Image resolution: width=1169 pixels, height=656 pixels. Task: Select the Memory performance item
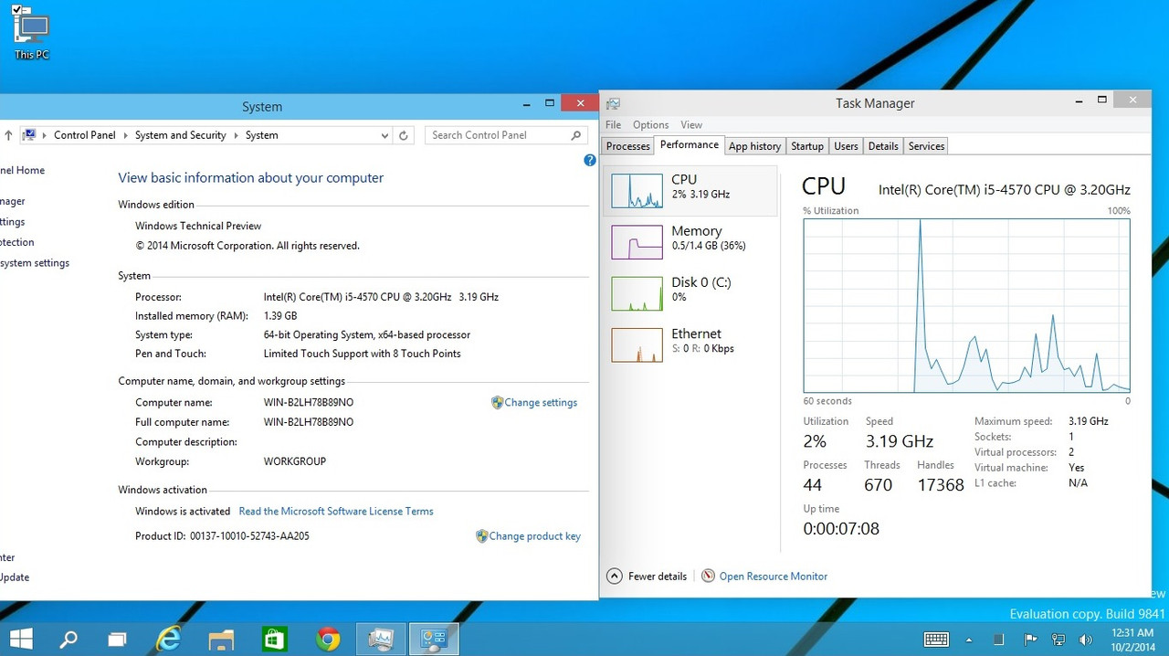(690, 242)
